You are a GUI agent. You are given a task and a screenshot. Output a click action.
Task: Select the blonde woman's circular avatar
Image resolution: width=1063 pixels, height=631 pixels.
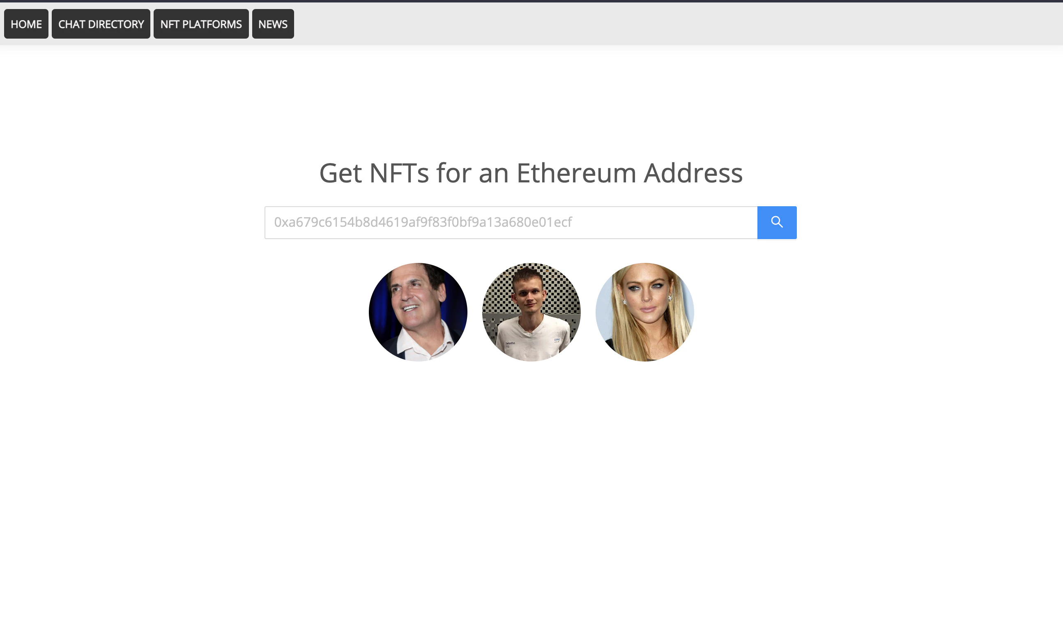(x=645, y=312)
